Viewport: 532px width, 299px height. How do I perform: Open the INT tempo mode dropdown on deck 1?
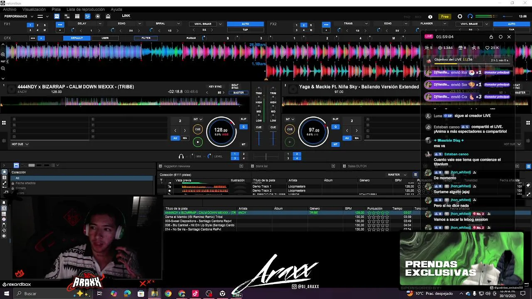(x=198, y=119)
